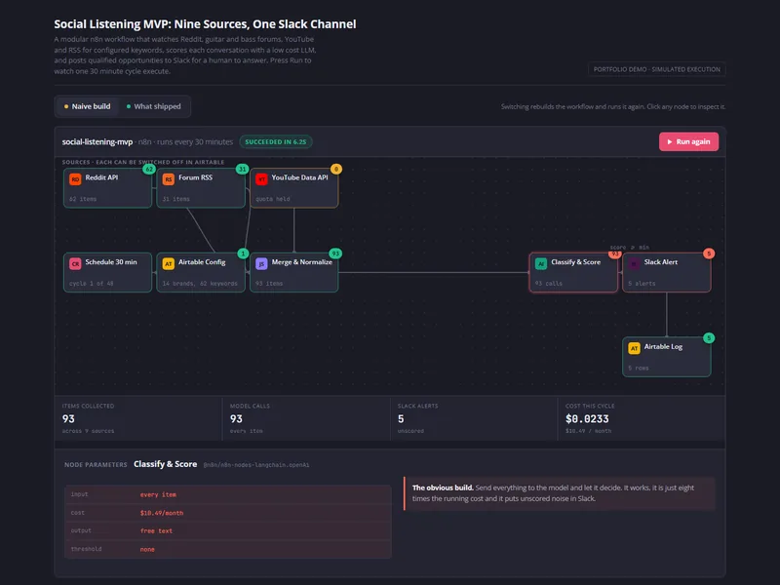Click the green 5 badge on Airtable Log
The height and width of the screenshot is (585, 780).
pos(709,338)
